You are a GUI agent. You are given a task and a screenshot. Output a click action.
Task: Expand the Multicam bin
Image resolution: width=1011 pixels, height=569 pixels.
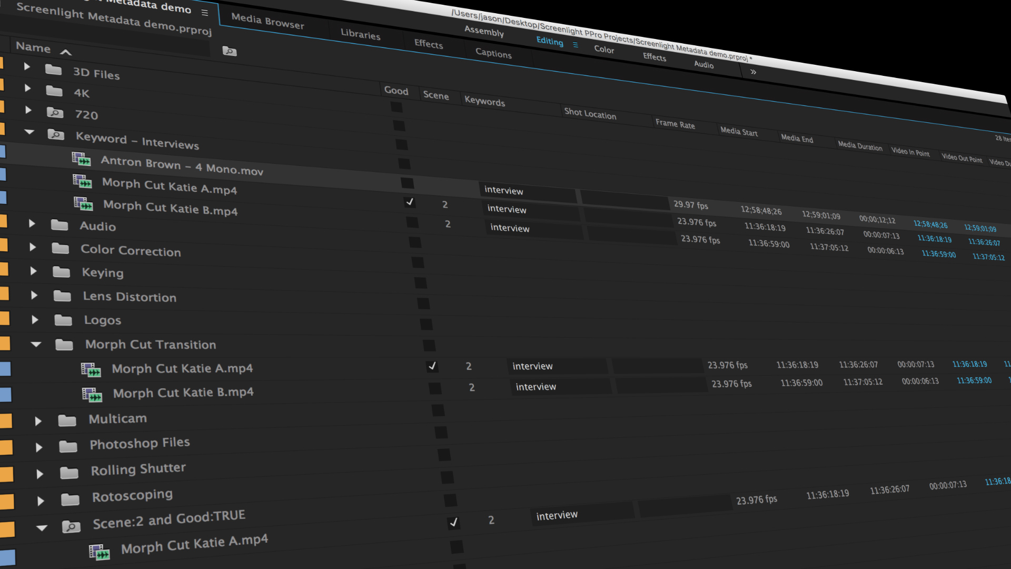tap(38, 421)
